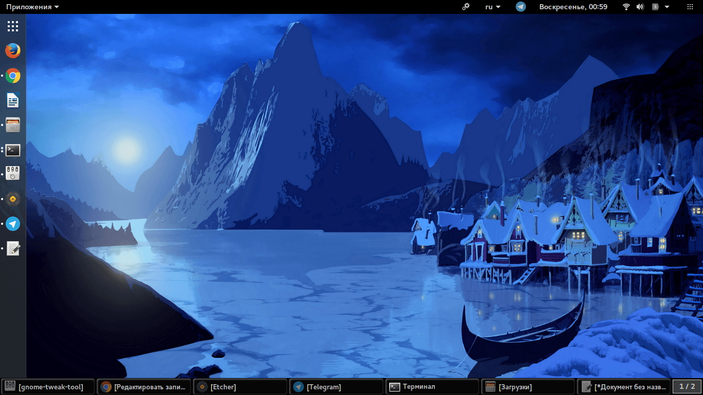Open LibreOffice Writer from the dock
Viewport: 703px width, 395px height.
(13, 100)
